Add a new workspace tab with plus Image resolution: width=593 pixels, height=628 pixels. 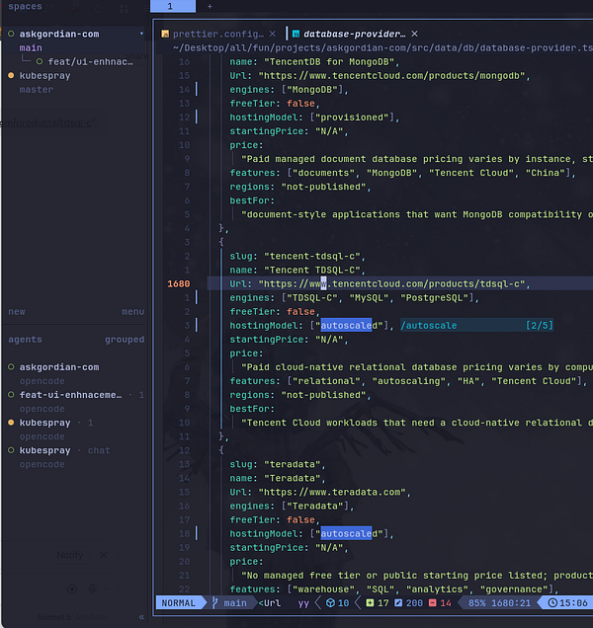pyautogui.click(x=210, y=6)
